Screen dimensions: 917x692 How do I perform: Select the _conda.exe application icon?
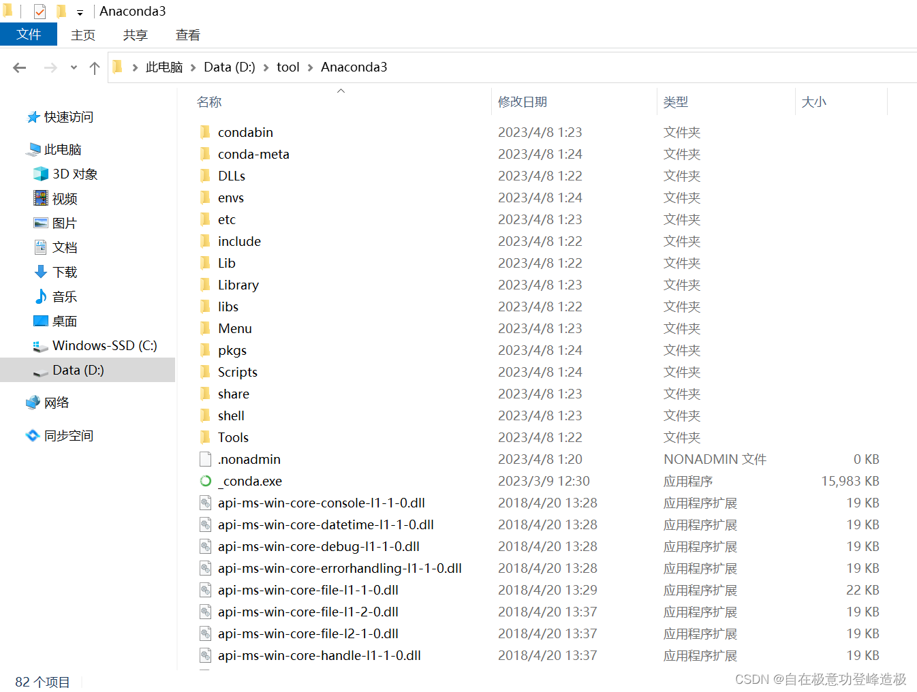pos(205,481)
